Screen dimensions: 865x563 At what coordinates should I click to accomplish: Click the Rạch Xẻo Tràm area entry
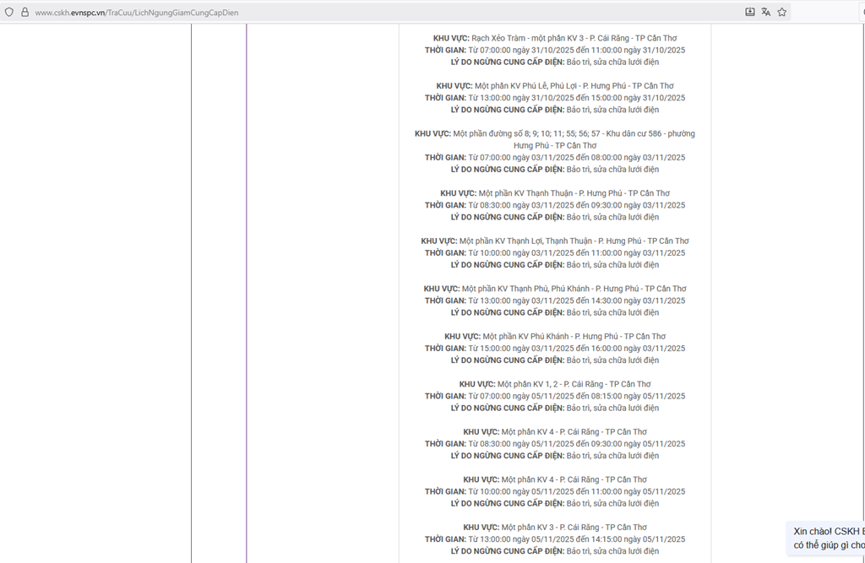tap(555, 38)
